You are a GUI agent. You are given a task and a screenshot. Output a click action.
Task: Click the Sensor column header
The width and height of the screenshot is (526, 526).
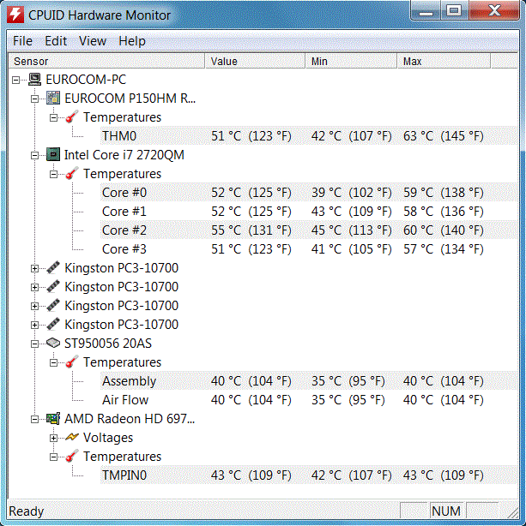click(x=106, y=61)
